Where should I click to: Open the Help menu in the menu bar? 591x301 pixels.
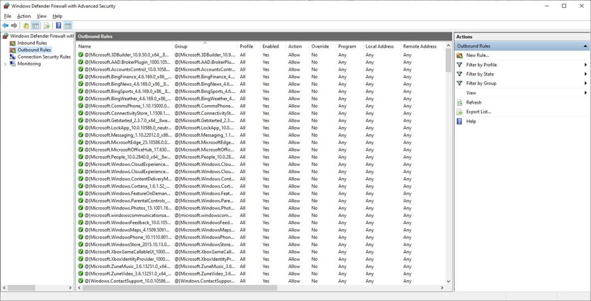click(58, 16)
